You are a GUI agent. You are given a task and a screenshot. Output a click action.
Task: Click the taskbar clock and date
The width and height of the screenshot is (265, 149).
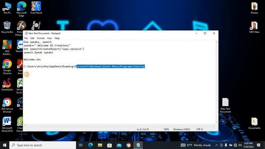pos(248,145)
